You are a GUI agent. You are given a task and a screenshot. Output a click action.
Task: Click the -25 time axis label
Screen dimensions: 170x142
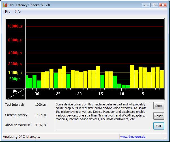tap(58, 94)
